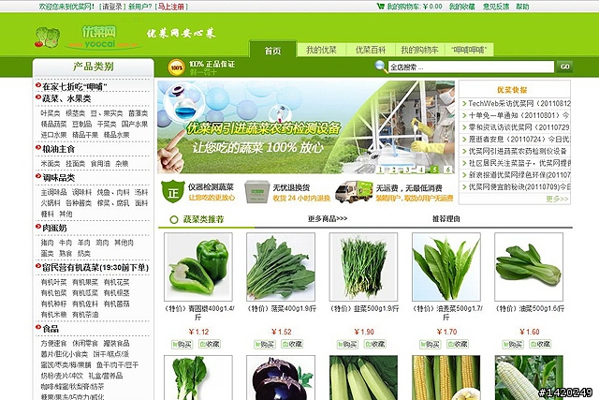Click the delivery truck icon
Viewport: 599px width, 400px height.
[354, 192]
